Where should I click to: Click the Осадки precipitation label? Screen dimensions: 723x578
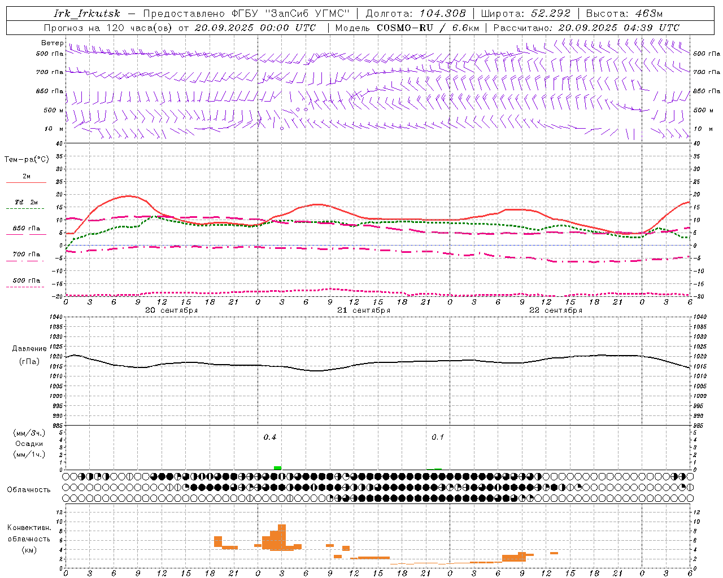point(29,444)
